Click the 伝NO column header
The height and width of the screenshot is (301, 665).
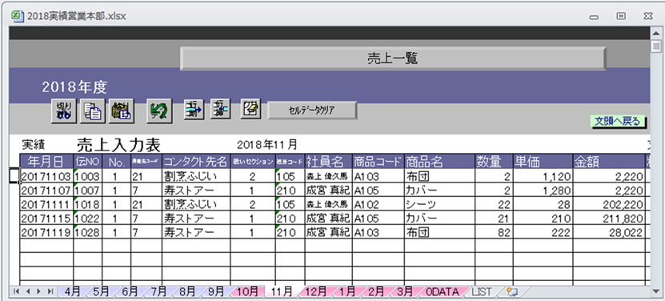[88, 162]
